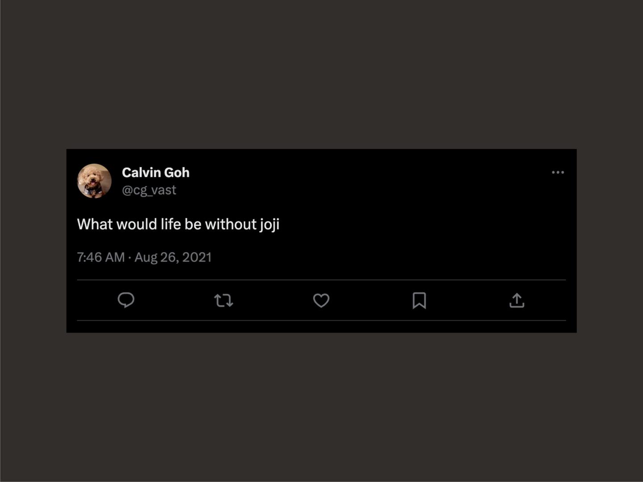This screenshot has height=482, width=643.
Task: Open the three-dot more options menu
Action: [558, 172]
